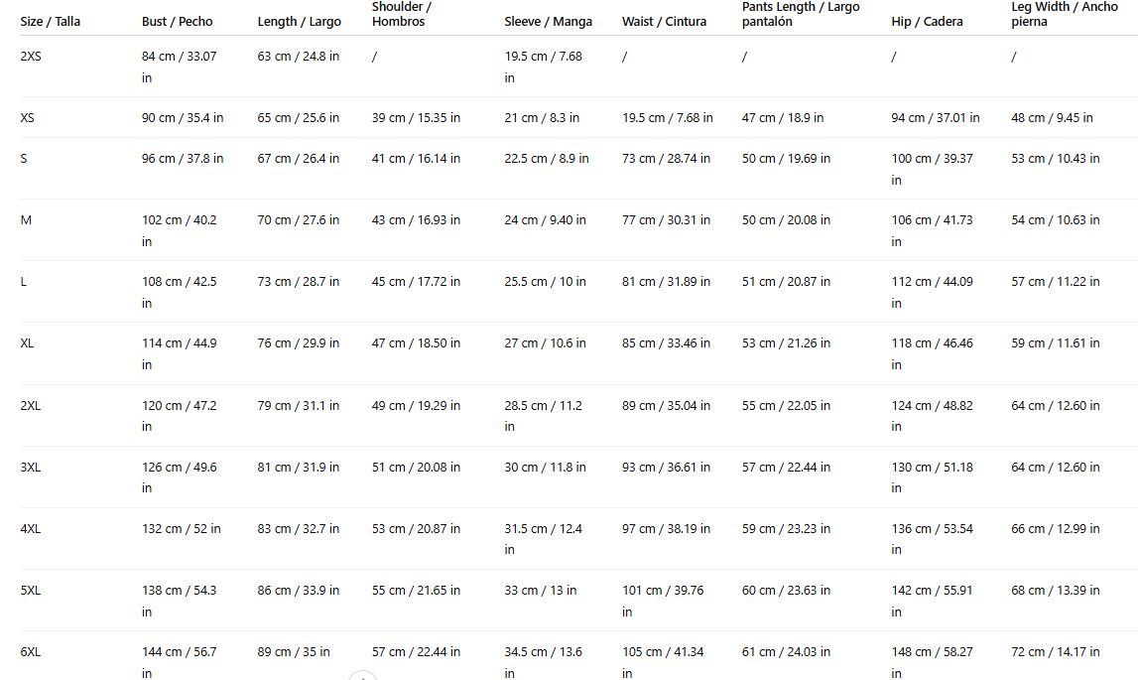The image size is (1138, 680).
Task: Select the 6XL size row label
Action: pyautogui.click(x=31, y=651)
